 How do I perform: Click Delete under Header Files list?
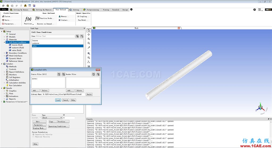[79, 91]
